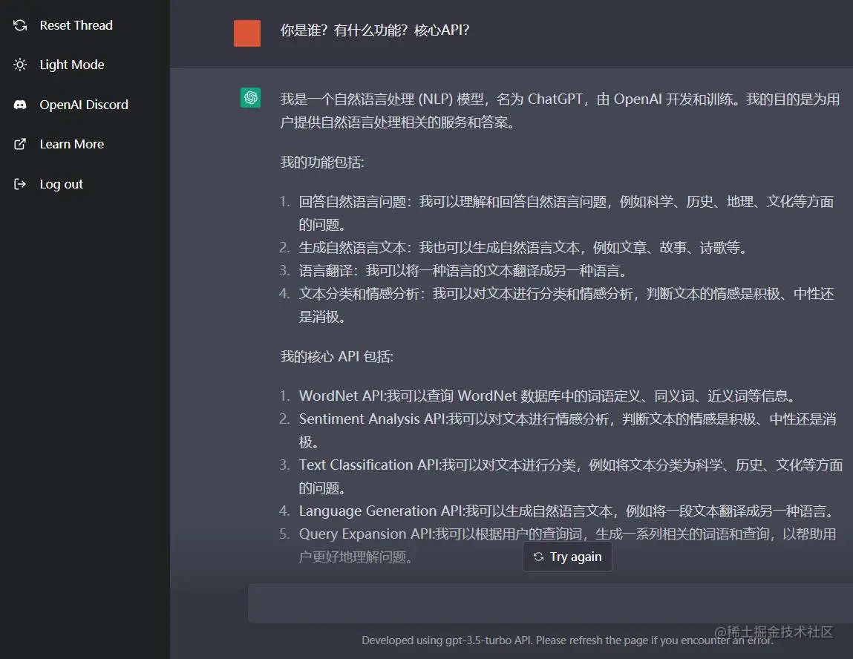The height and width of the screenshot is (659, 853).
Task: Click the gpt-3.5-turbo API footer notice
Action: click(567, 640)
